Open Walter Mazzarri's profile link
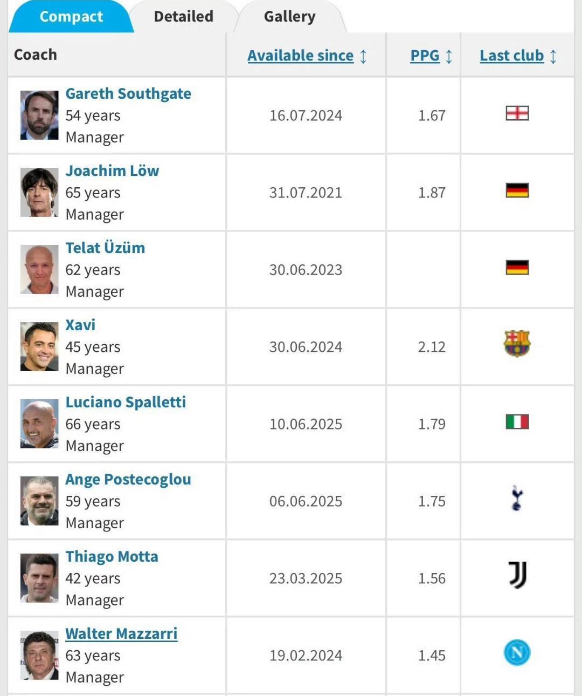The image size is (582, 696). coord(121,633)
